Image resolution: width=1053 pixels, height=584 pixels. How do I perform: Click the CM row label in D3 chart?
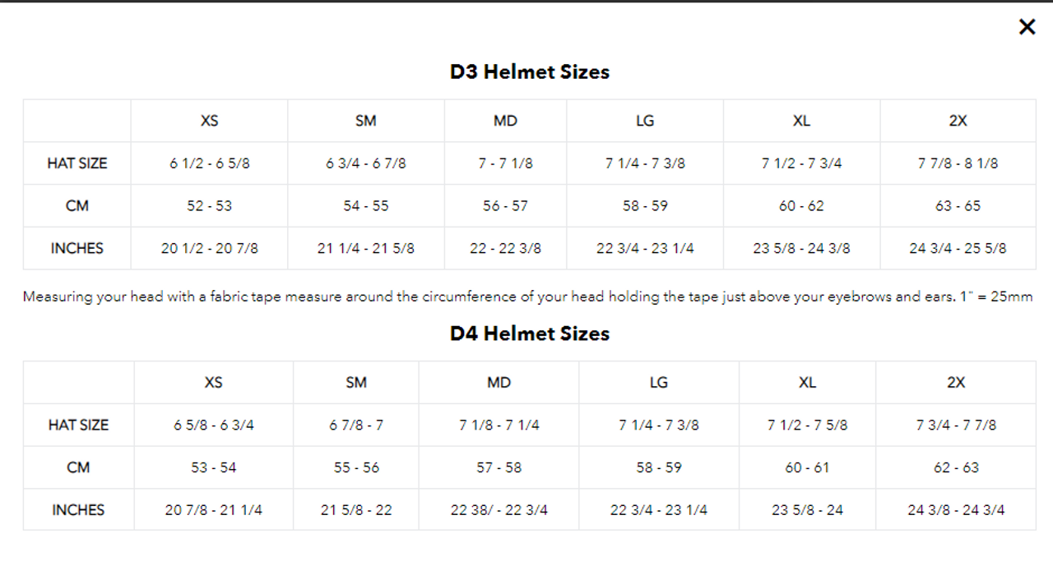77,205
